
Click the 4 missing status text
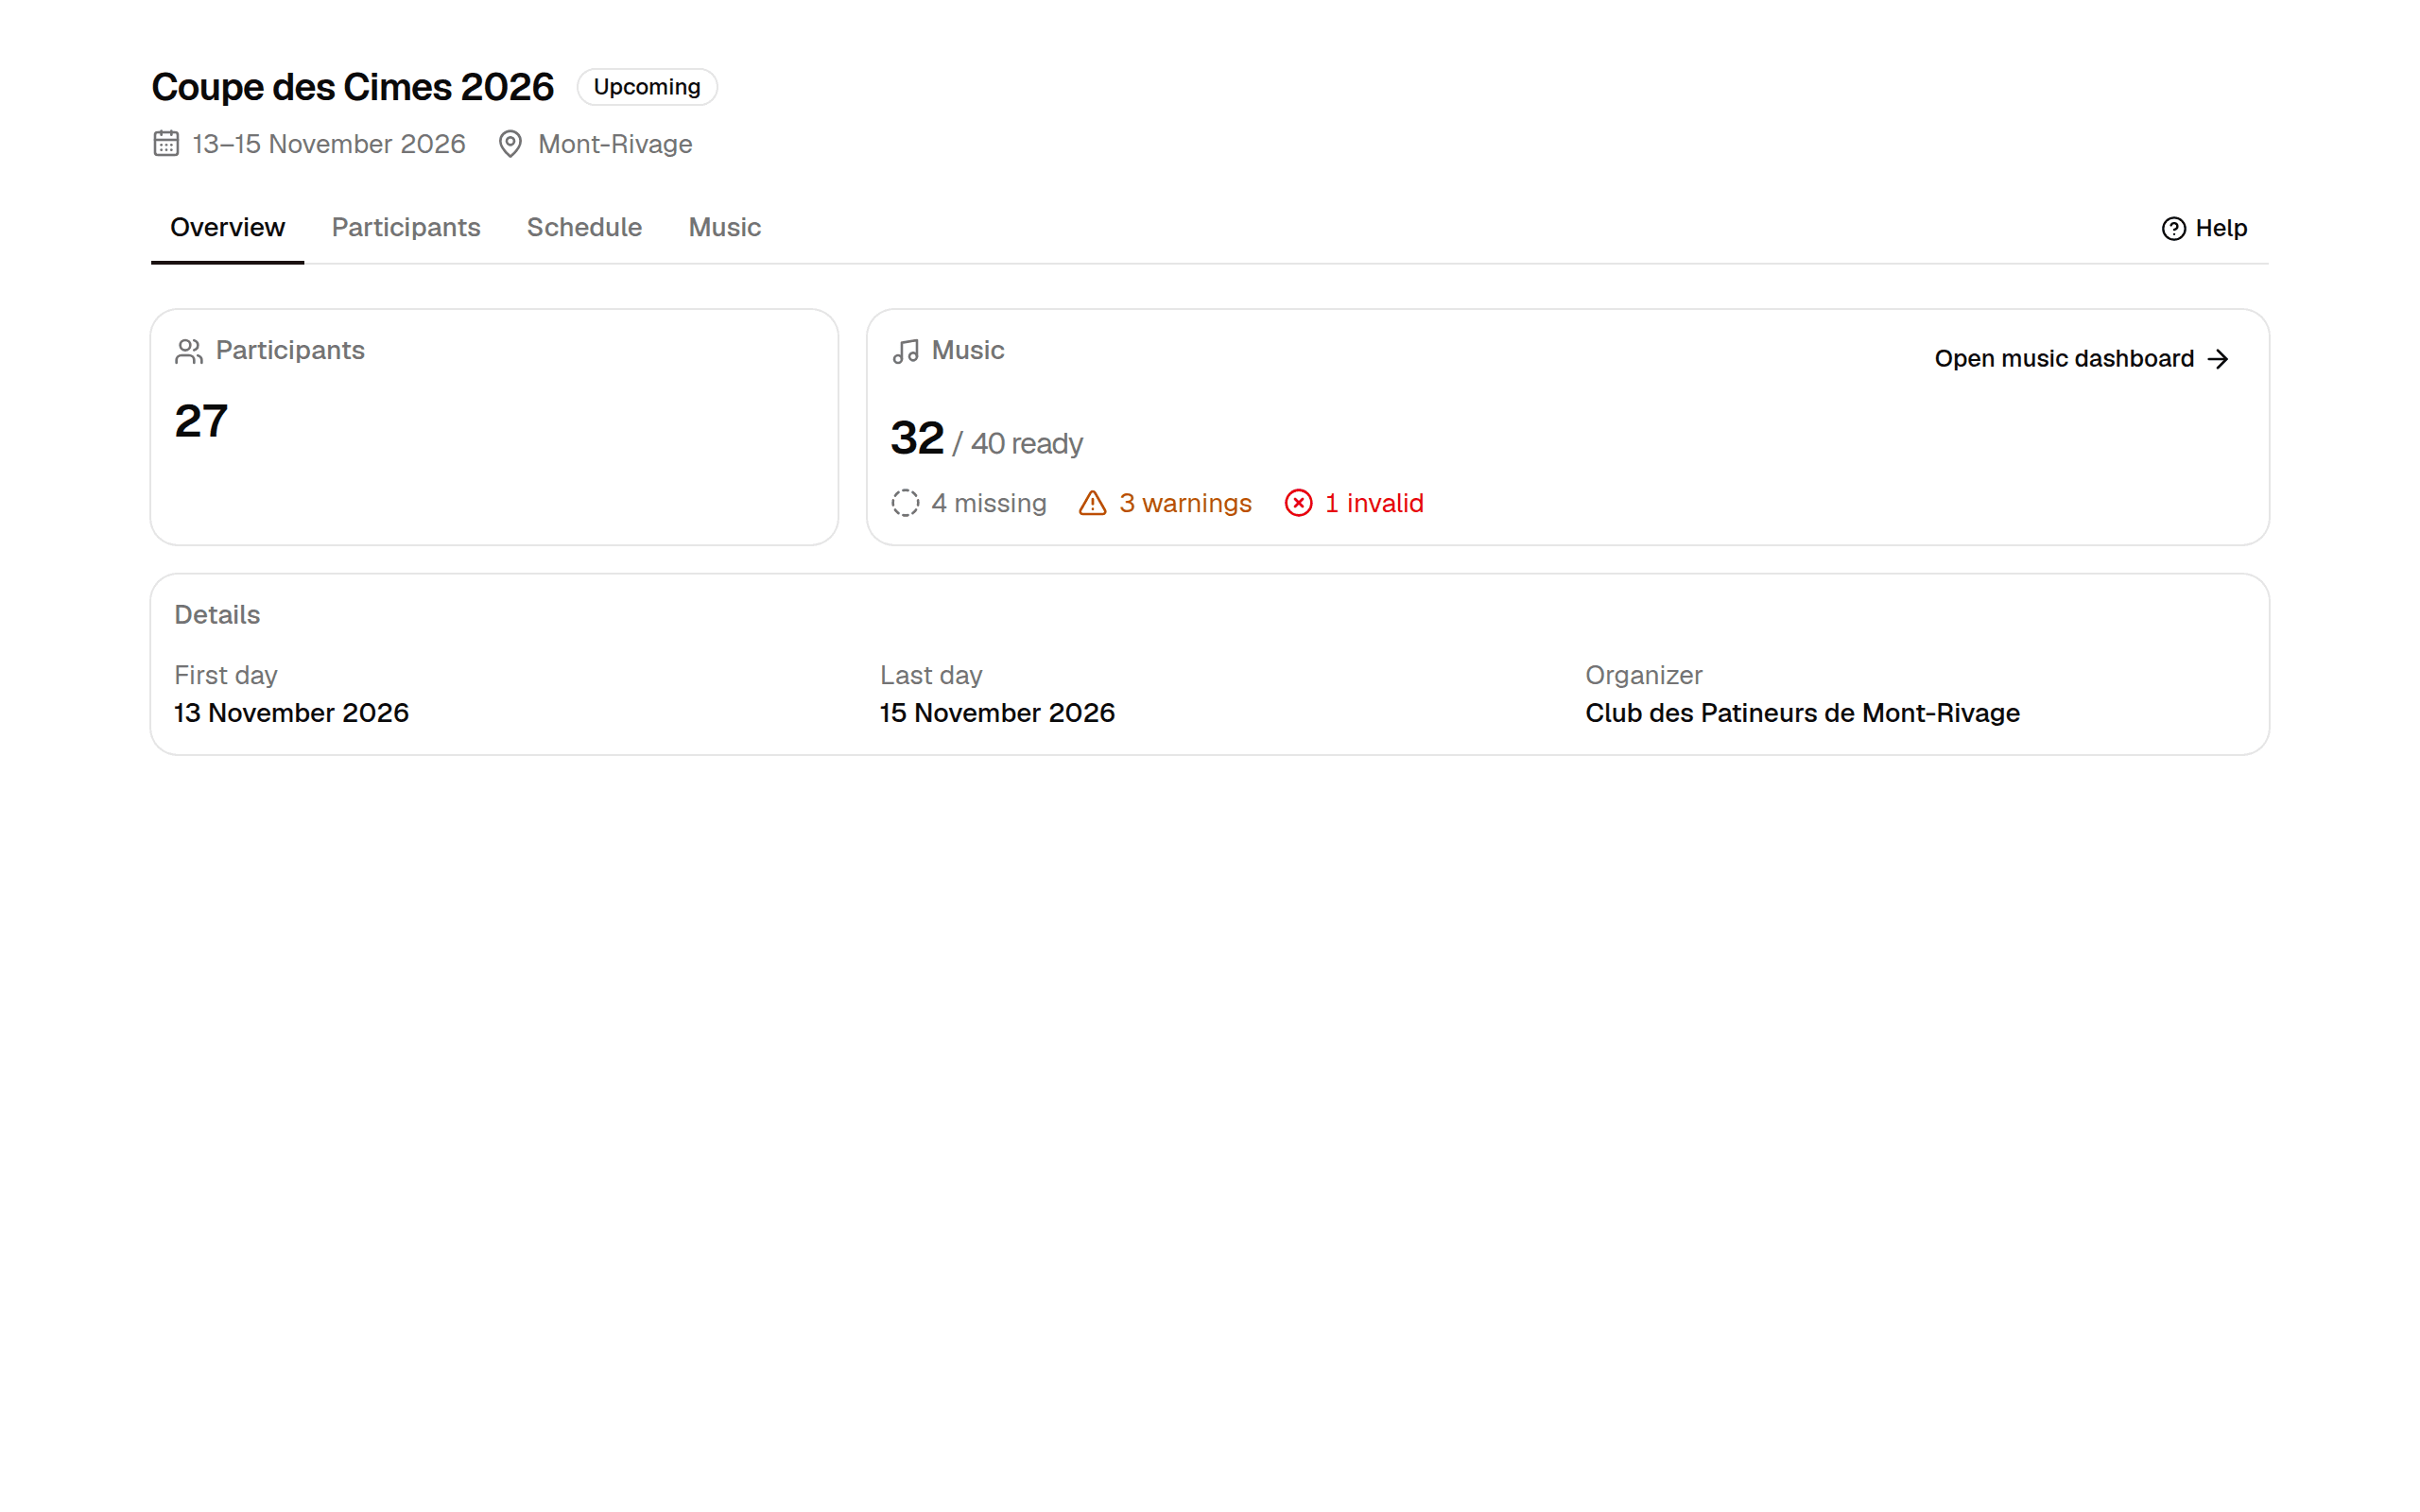(x=988, y=503)
